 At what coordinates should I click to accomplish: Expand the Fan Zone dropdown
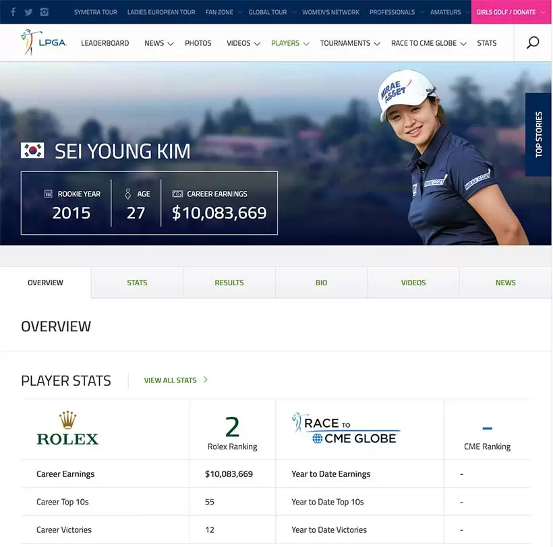(x=224, y=12)
